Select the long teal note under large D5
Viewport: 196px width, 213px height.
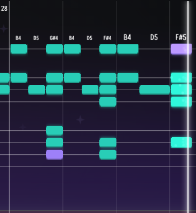(155, 90)
